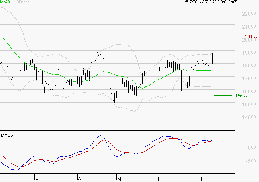This screenshot has height=182, width=259.
Task: Click the 155.36 green price label
Action: 241,96
